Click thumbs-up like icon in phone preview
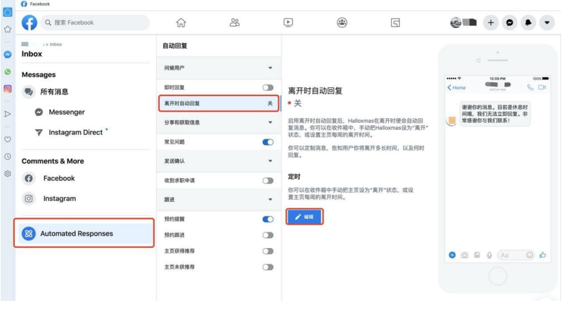The width and height of the screenshot is (565, 312). coord(542,255)
